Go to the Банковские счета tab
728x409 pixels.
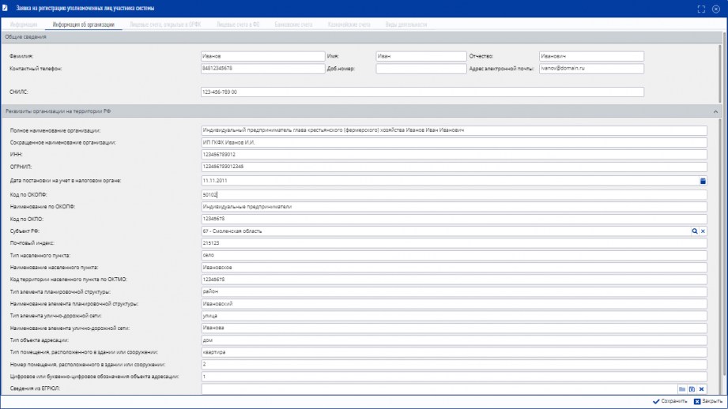pos(293,24)
